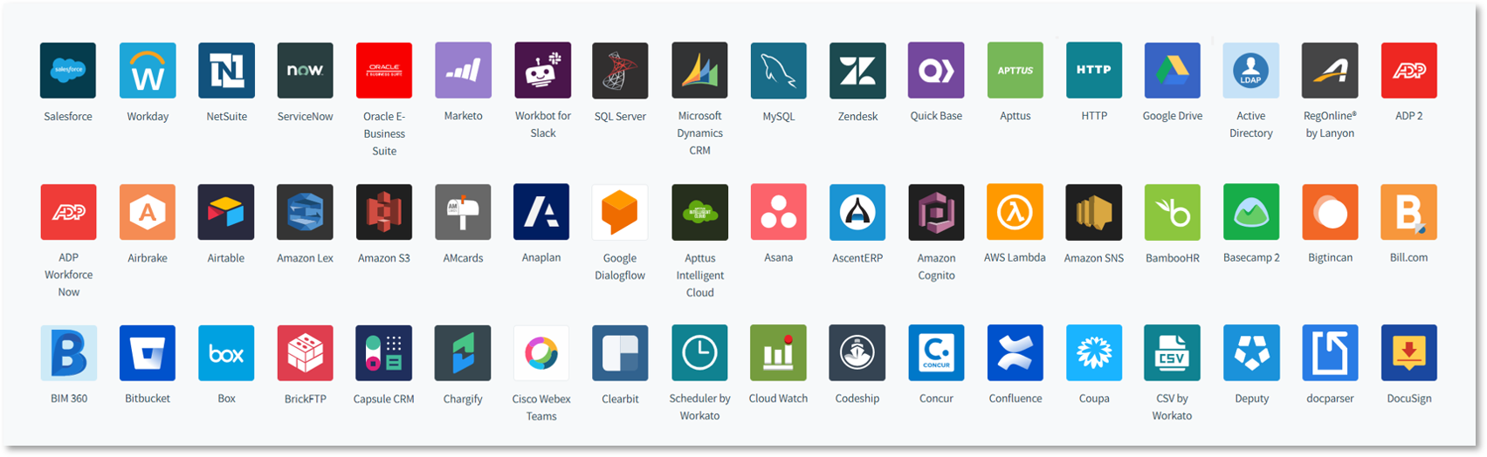This screenshot has height=457, width=1487.
Task: Click the "Confluence" text label
Action: (1015, 399)
